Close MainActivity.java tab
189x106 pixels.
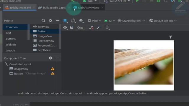tap(102, 8)
